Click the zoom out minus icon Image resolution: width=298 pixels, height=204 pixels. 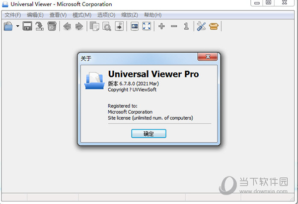coord(174,26)
